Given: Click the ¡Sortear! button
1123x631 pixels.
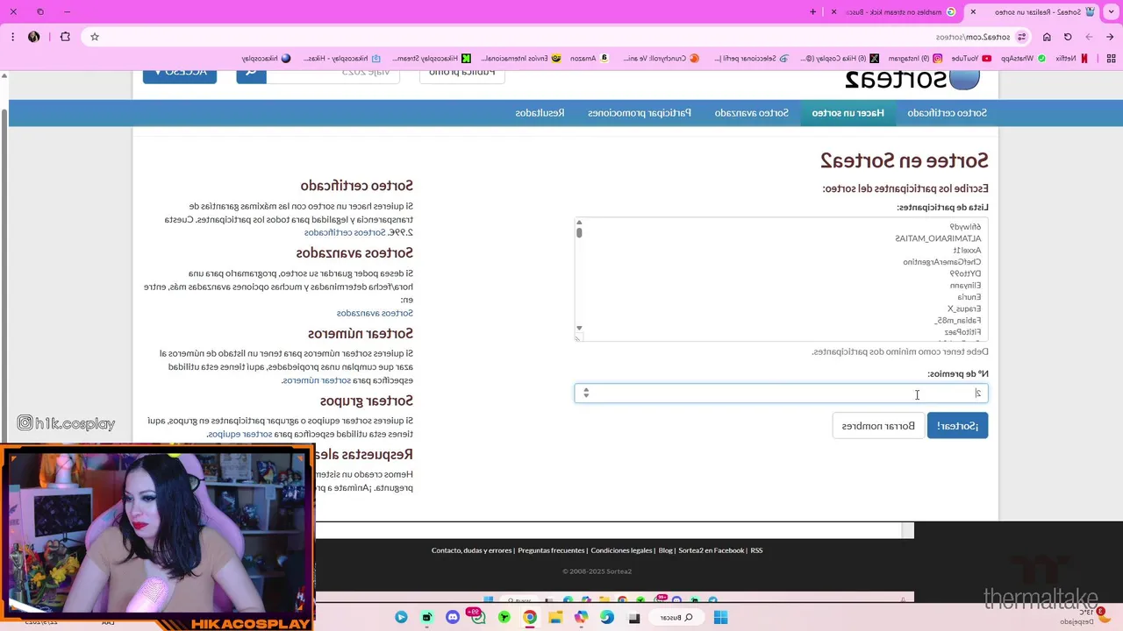Looking at the screenshot, I should [x=957, y=426].
